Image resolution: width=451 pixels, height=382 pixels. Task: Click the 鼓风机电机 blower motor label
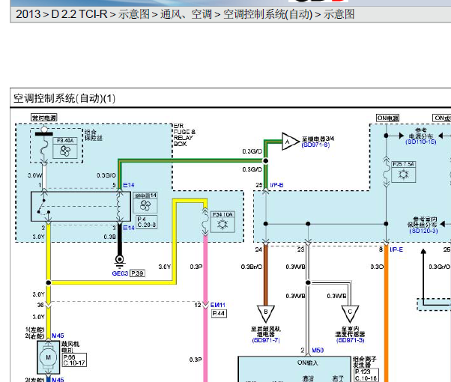click(x=70, y=347)
